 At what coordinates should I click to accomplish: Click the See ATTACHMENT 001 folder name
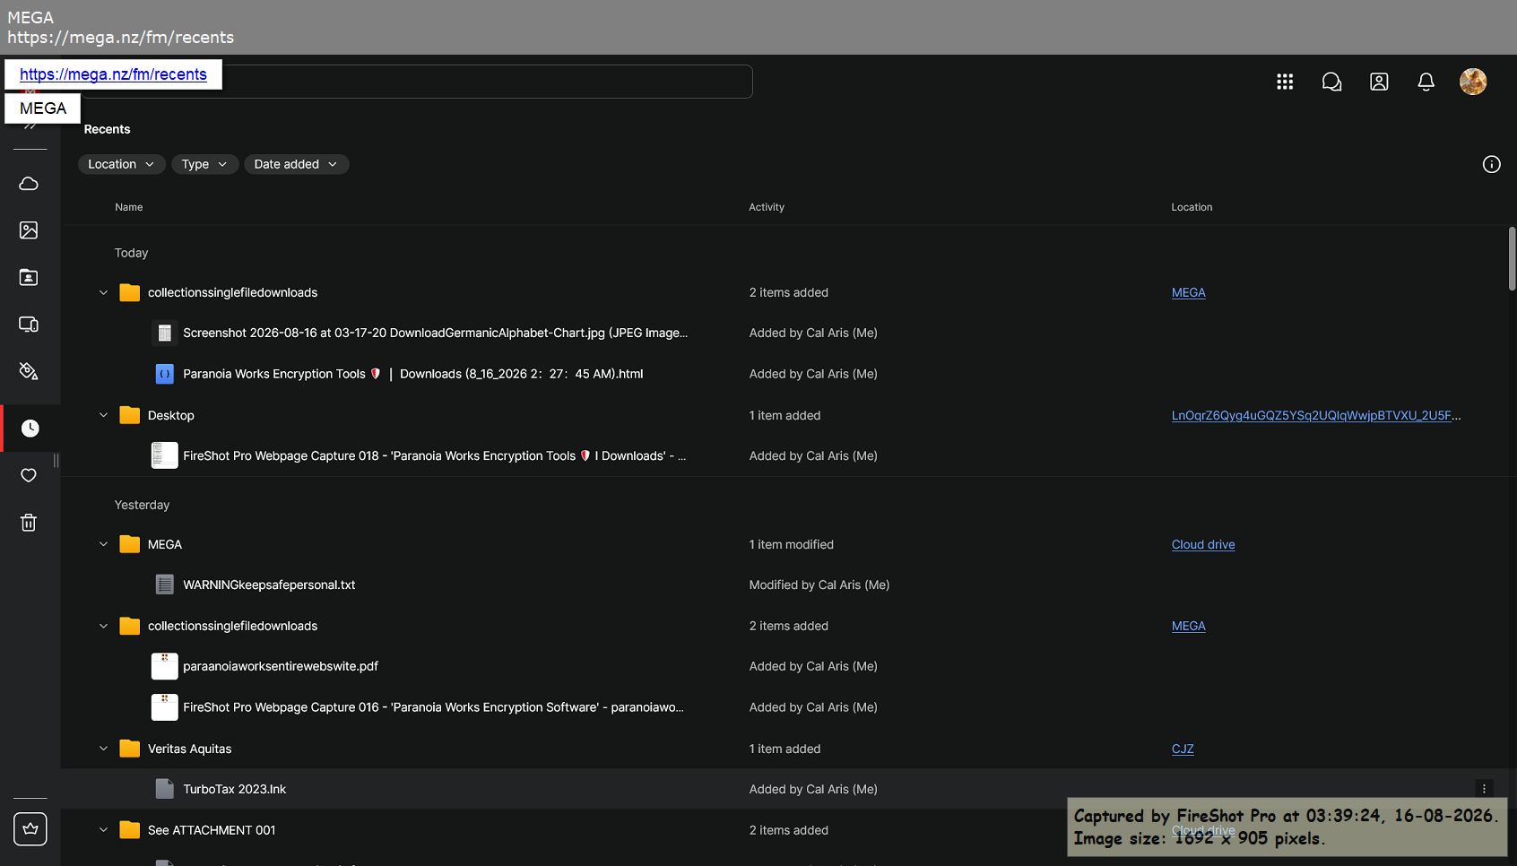coord(212,830)
